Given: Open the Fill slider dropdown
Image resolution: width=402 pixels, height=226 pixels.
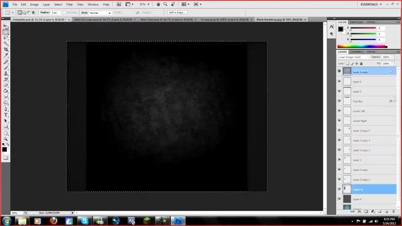Looking at the screenshot, I should click(x=392, y=63).
